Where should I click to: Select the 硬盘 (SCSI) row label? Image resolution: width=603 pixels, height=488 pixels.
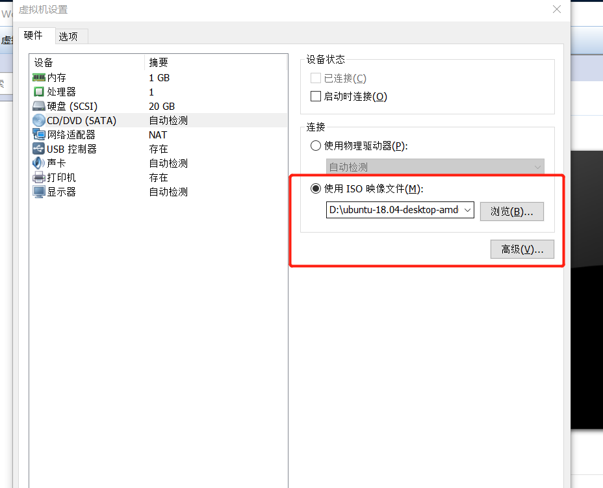(x=72, y=106)
